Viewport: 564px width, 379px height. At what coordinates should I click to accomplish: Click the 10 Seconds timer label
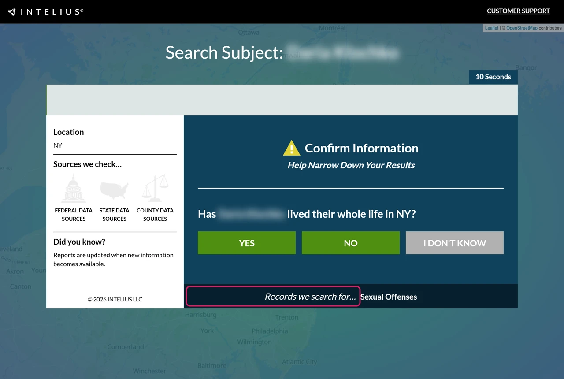click(493, 77)
